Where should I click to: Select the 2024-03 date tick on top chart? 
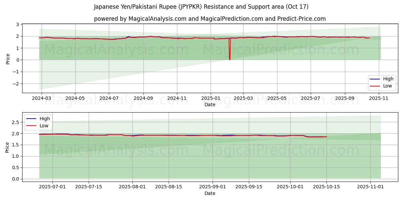(x=41, y=98)
